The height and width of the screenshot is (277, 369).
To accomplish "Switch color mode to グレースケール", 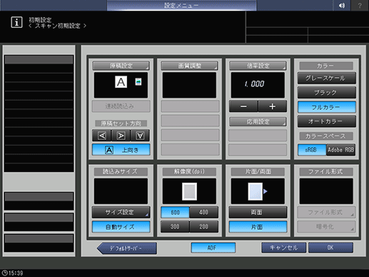I will pos(327,78).
